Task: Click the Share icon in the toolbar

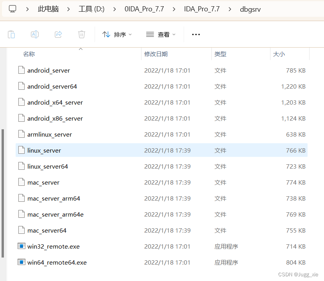Action: (58, 34)
